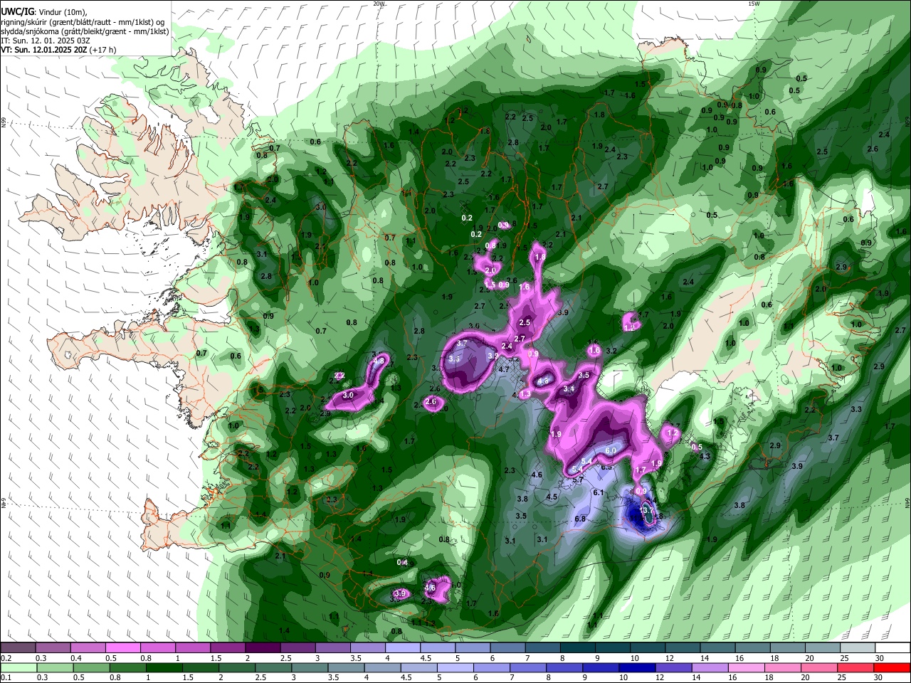Click the white 30+ swatch in the upper legend row
The height and width of the screenshot is (683, 911).
(892, 647)
